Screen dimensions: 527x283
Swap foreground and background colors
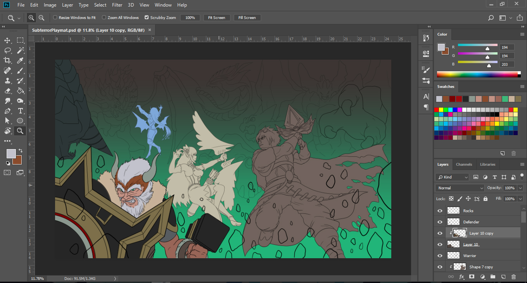coord(20,150)
